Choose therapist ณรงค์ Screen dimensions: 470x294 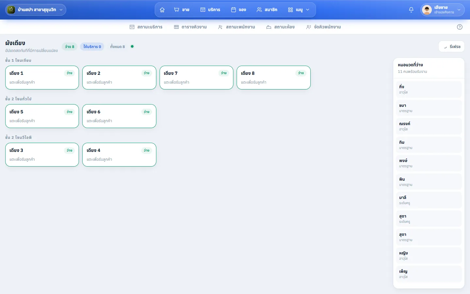pyautogui.click(x=429, y=126)
